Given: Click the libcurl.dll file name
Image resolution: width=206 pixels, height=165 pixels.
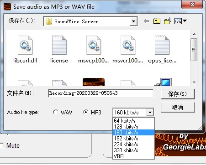Looking at the screenshot, I should pyautogui.click(x=25, y=61).
